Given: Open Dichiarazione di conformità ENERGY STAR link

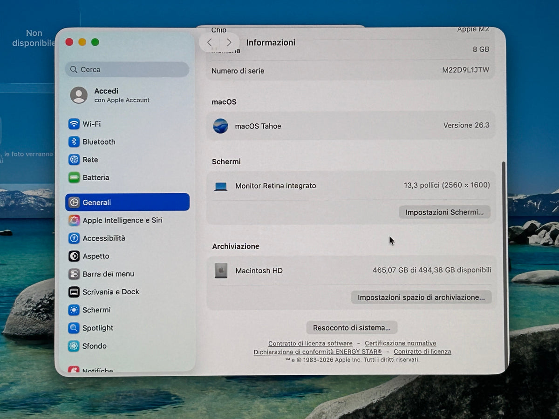Looking at the screenshot, I should pyautogui.click(x=318, y=351).
